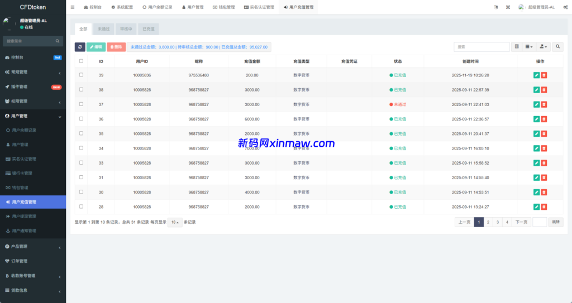The height and width of the screenshot is (303, 572).
Task: Go to page 2
Action: 488,222
